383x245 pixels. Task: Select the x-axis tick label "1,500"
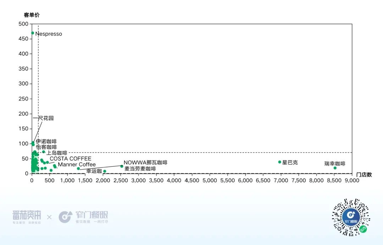[85, 181]
